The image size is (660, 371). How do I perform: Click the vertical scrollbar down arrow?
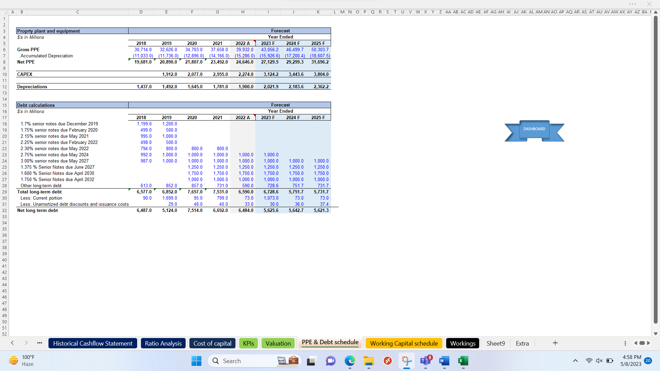tap(655, 334)
